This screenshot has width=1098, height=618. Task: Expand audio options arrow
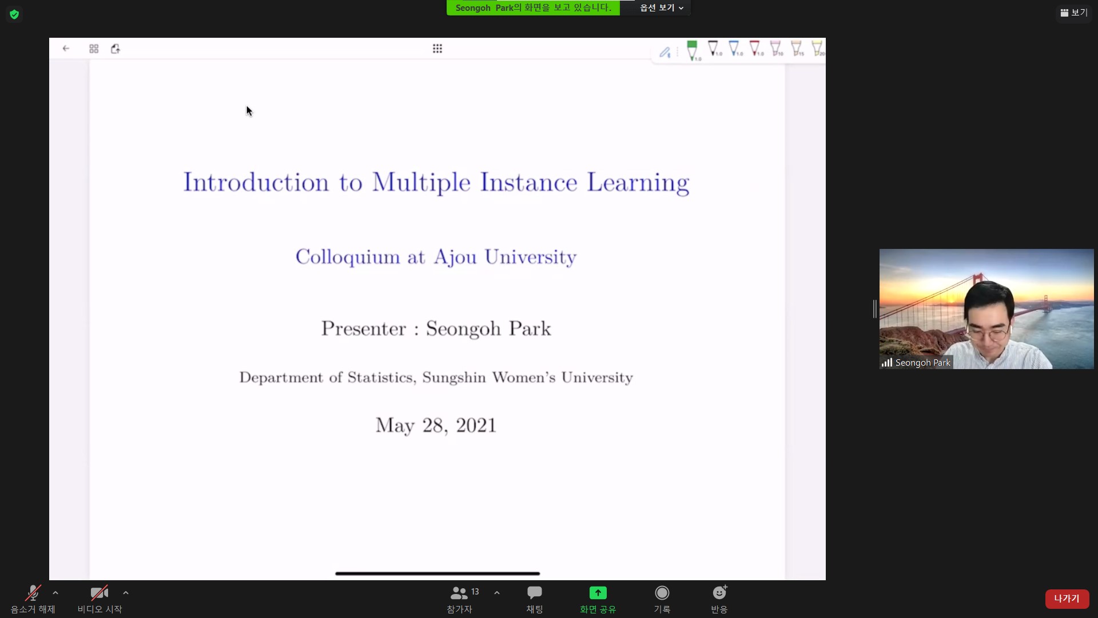pos(55,593)
